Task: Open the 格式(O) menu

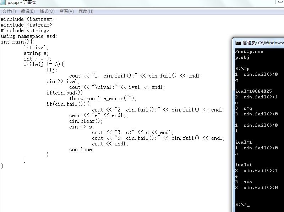Action: point(47,11)
